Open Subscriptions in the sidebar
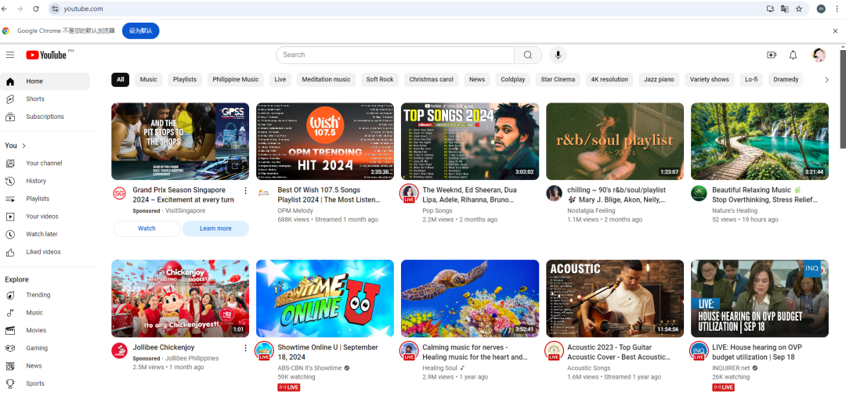This screenshot has height=395, width=846. pyautogui.click(x=45, y=117)
